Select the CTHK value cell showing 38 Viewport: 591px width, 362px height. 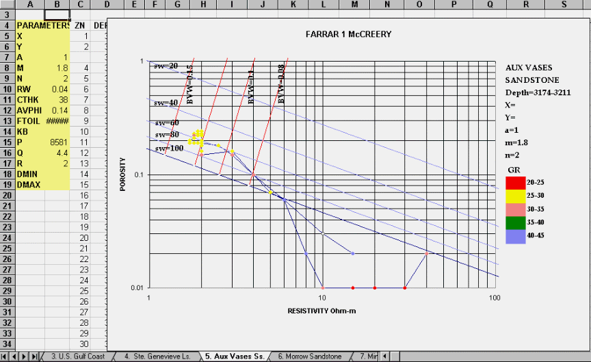57,100
